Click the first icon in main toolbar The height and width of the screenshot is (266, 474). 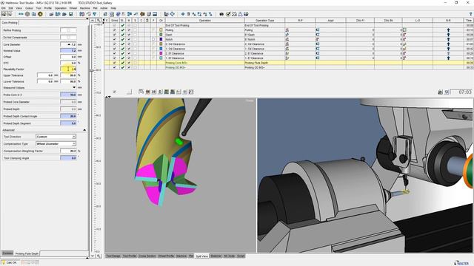pos(4,14)
